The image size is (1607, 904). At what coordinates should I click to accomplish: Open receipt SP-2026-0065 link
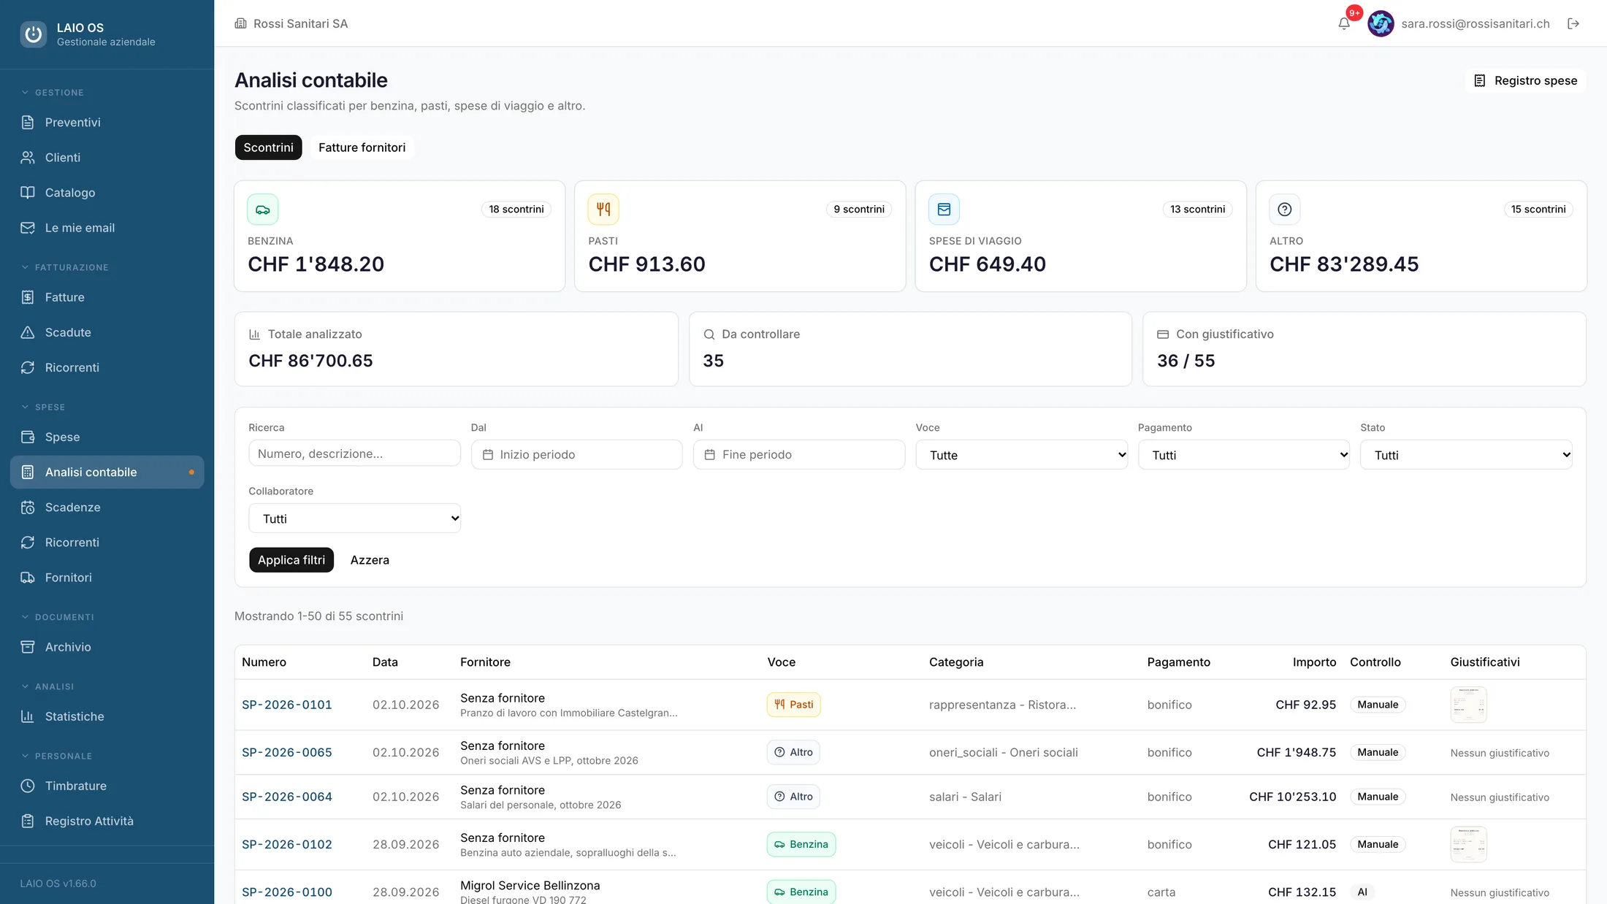pyautogui.click(x=287, y=752)
